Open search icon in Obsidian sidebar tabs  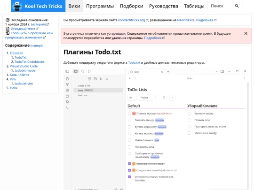pyautogui.click(x=82, y=71)
